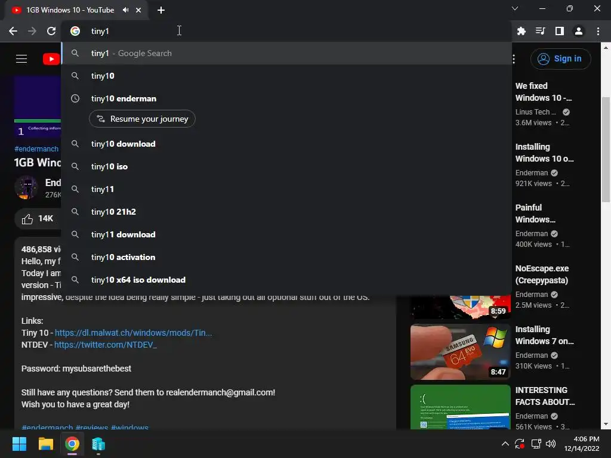Image resolution: width=611 pixels, height=458 pixels.
Task: Click the #endermanch hashtag above the title
Action: [x=36, y=148]
